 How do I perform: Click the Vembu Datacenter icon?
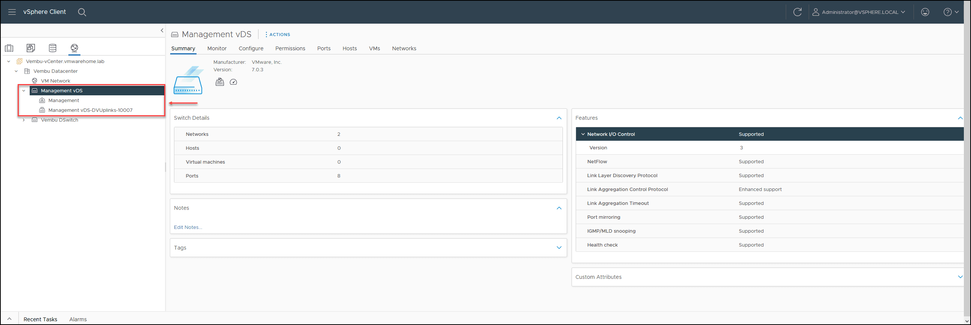[x=27, y=71]
